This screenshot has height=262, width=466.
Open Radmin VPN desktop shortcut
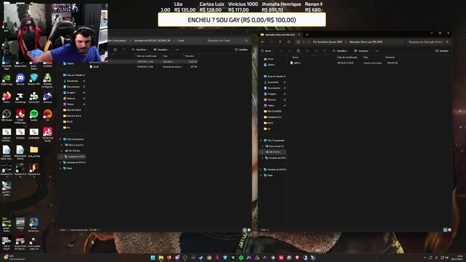coord(34,80)
